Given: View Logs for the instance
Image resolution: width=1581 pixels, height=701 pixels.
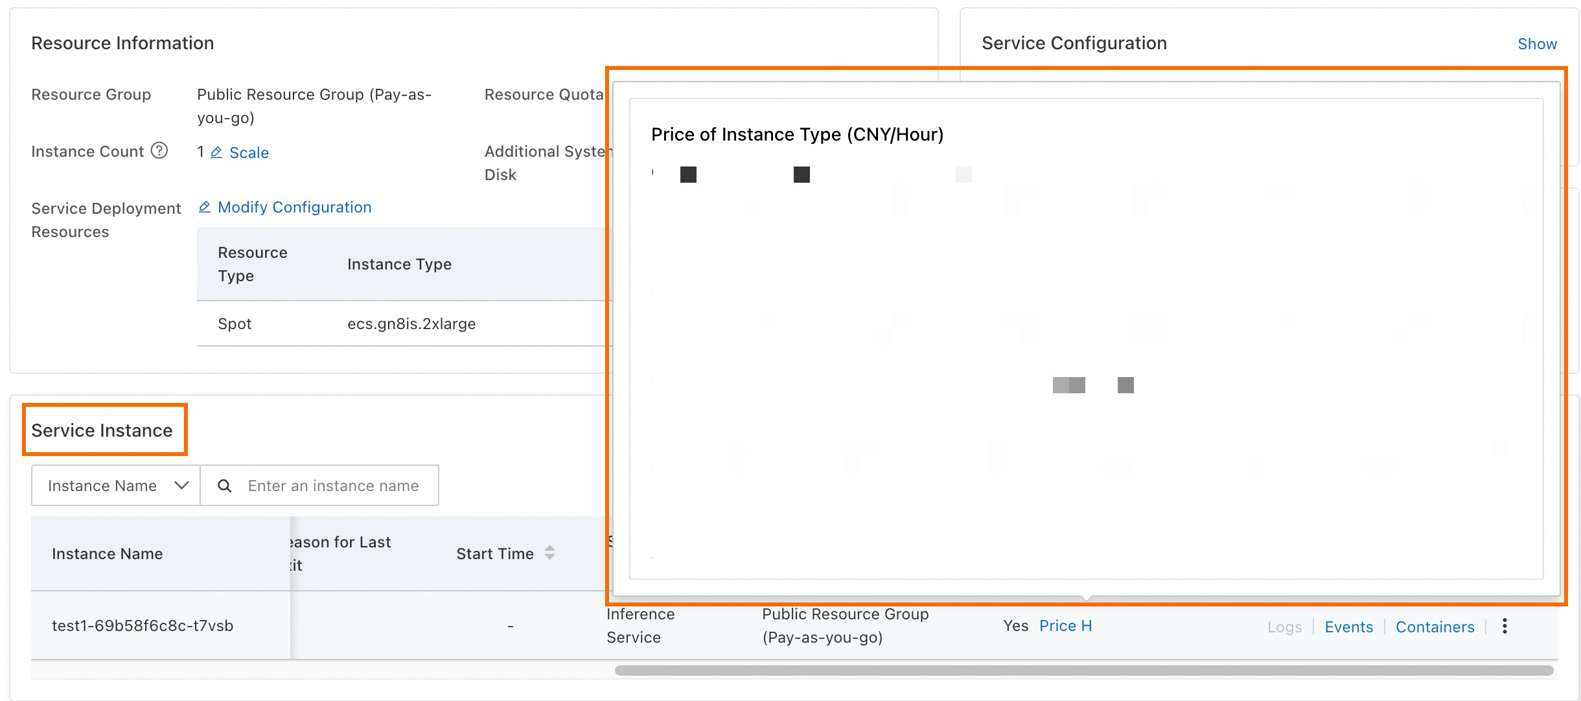Looking at the screenshot, I should (1284, 627).
